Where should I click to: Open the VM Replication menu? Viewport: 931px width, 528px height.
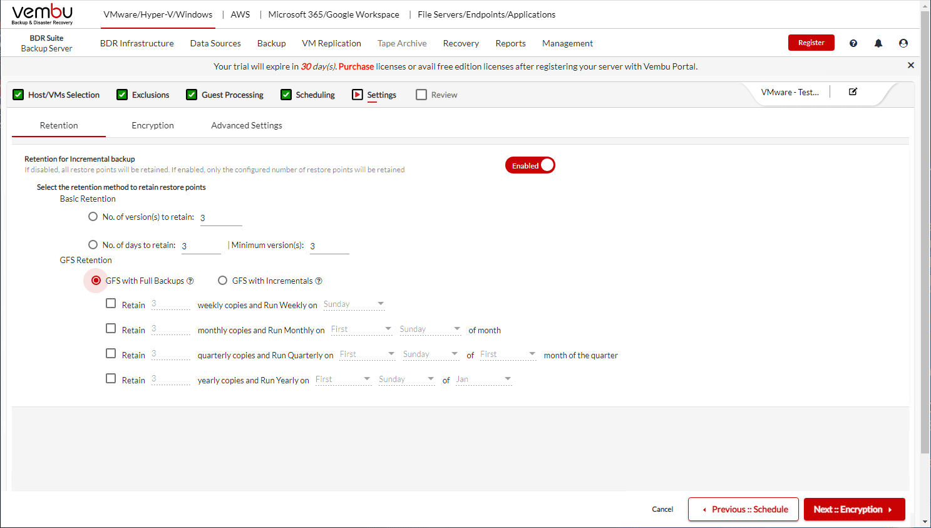click(x=332, y=43)
